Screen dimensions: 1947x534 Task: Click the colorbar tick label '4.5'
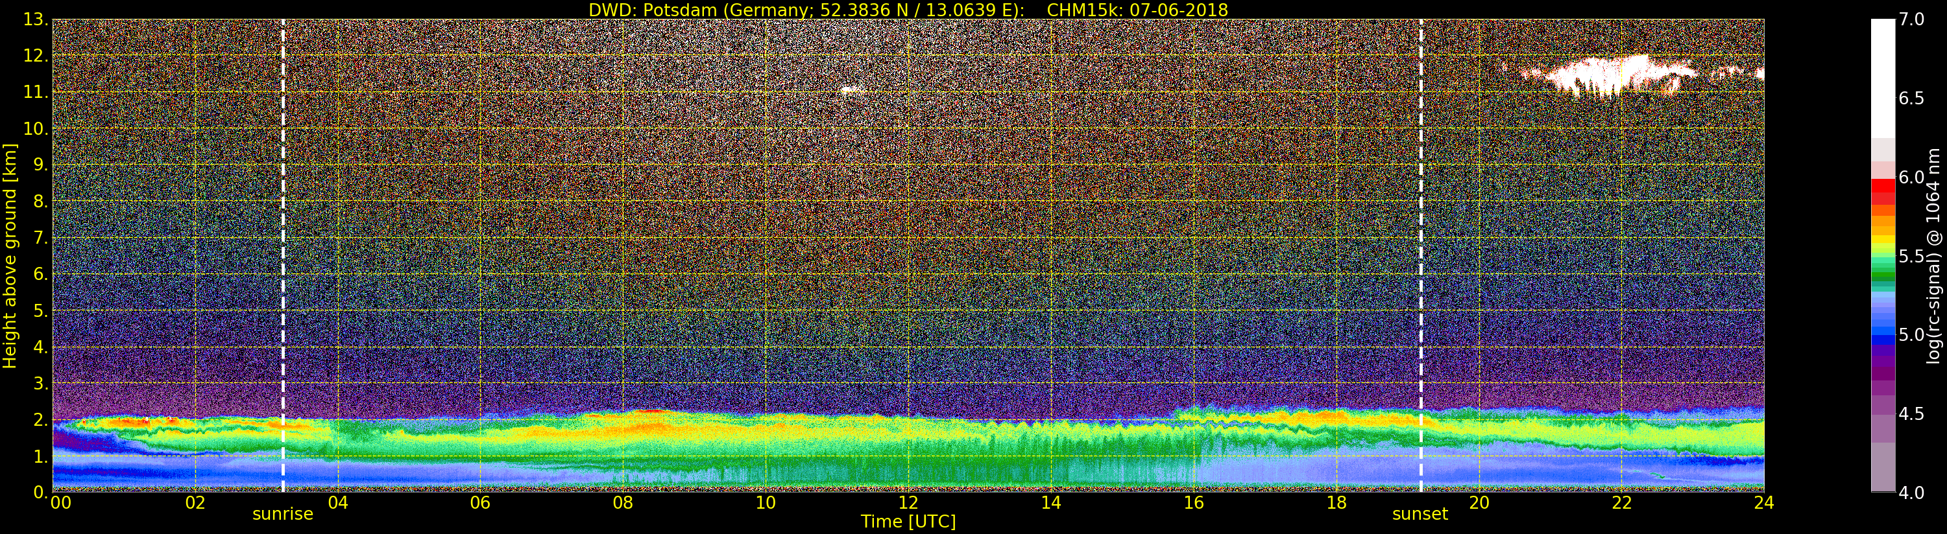pos(1911,414)
